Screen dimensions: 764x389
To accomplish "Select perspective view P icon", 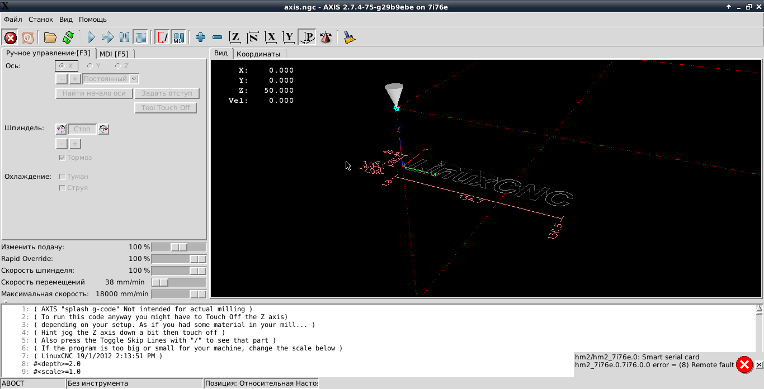I will point(307,37).
